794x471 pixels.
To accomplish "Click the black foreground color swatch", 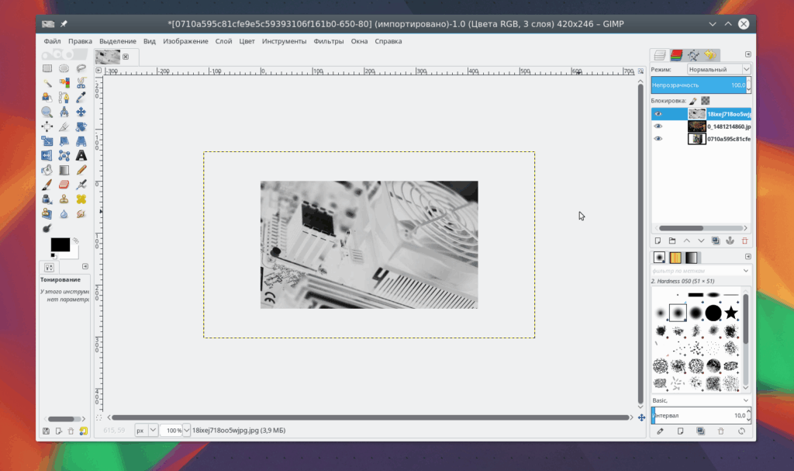I will (x=60, y=245).
